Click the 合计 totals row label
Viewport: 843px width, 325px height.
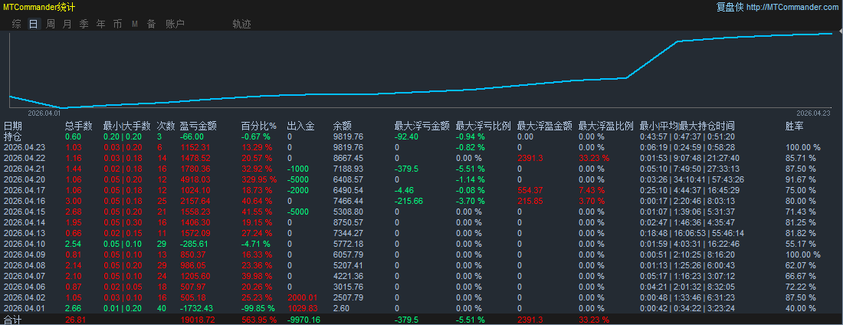coord(14,320)
